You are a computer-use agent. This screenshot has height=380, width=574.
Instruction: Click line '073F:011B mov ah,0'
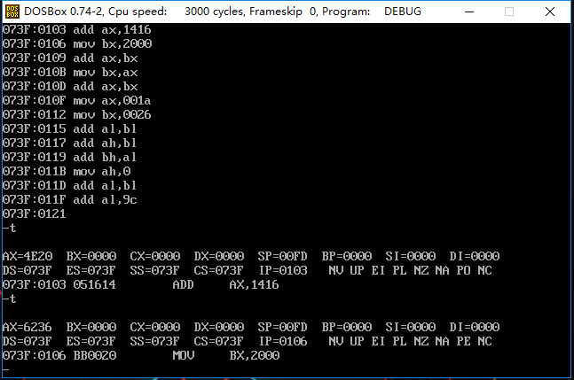click(x=67, y=171)
